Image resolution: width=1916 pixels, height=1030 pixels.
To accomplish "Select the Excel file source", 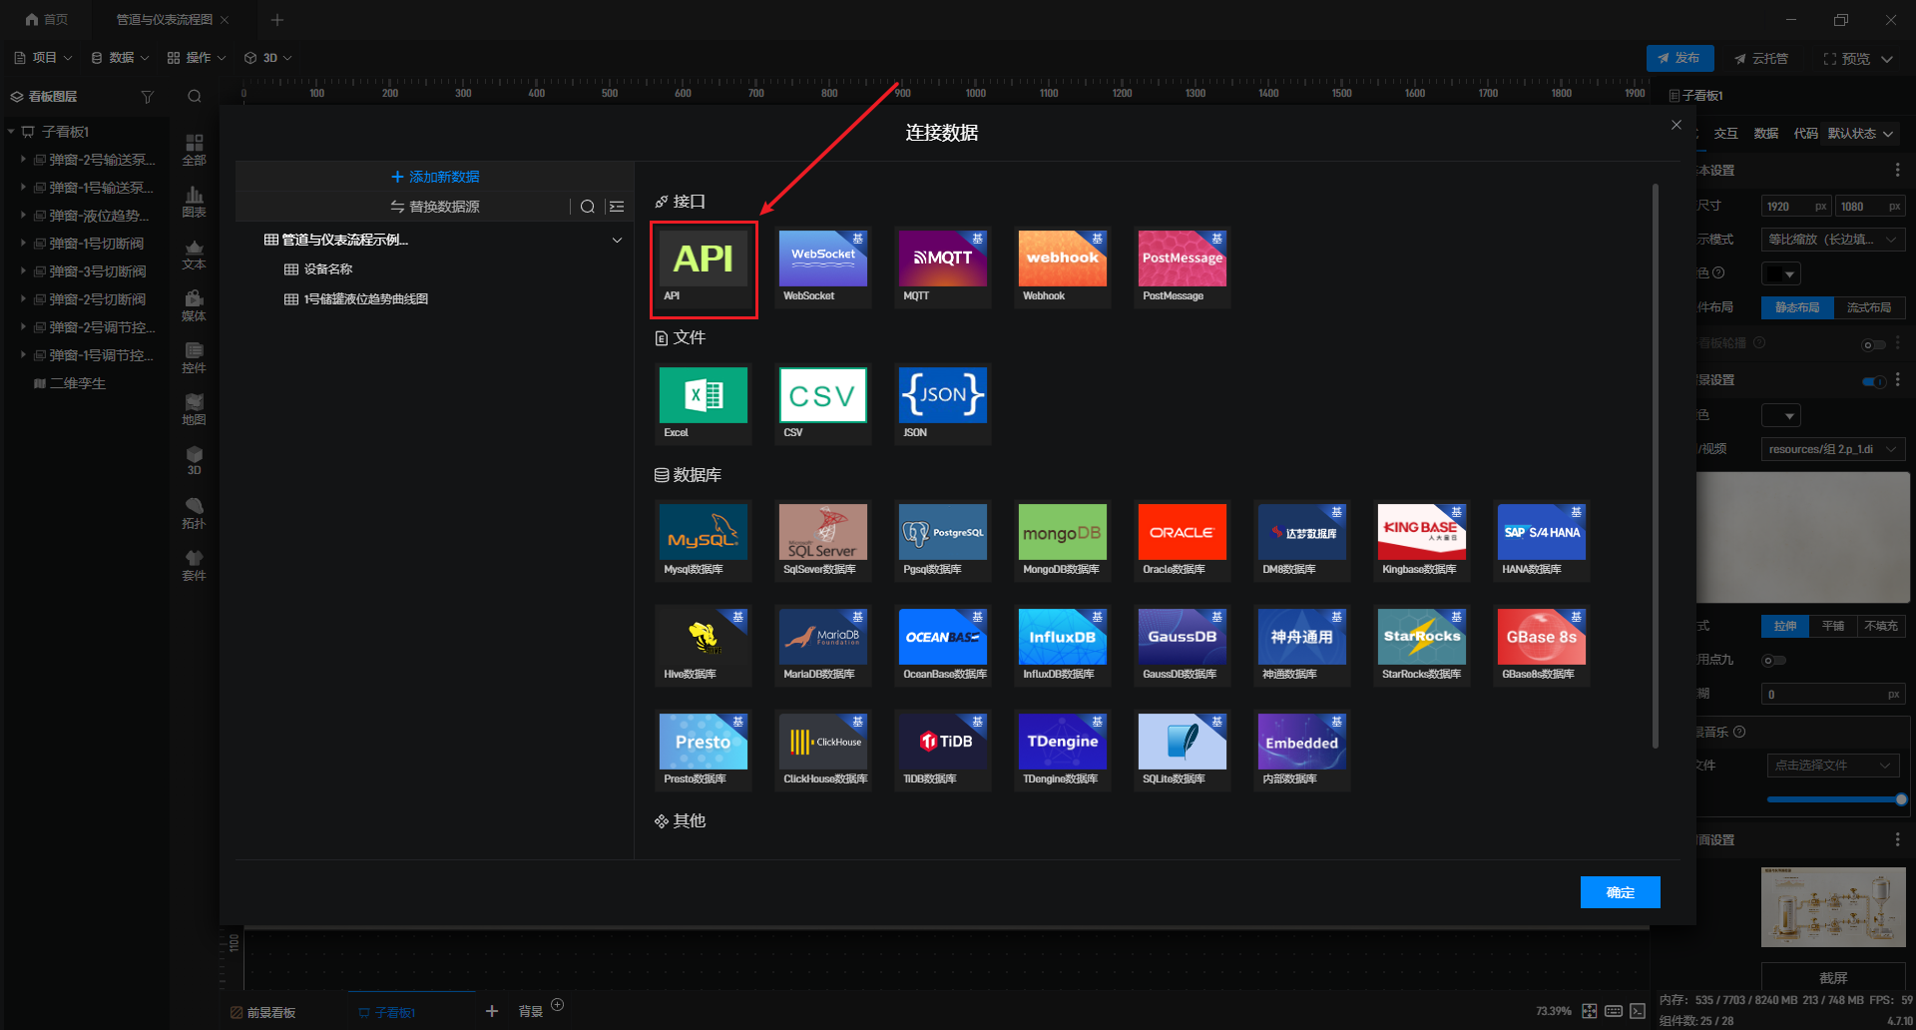I will coord(704,404).
